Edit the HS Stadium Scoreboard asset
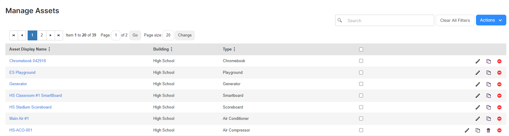The width and height of the screenshot is (509, 136). click(x=477, y=107)
